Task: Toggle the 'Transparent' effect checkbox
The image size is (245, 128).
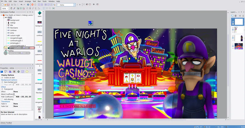Action: pyautogui.click(x=2, y=89)
